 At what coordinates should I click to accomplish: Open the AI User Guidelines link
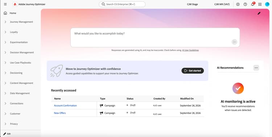[x=190, y=50]
